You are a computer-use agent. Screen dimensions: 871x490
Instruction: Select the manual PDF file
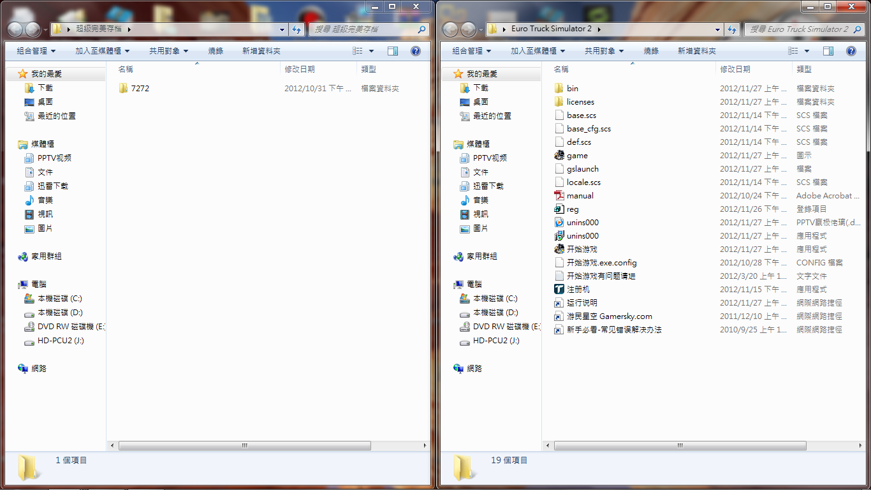580,196
